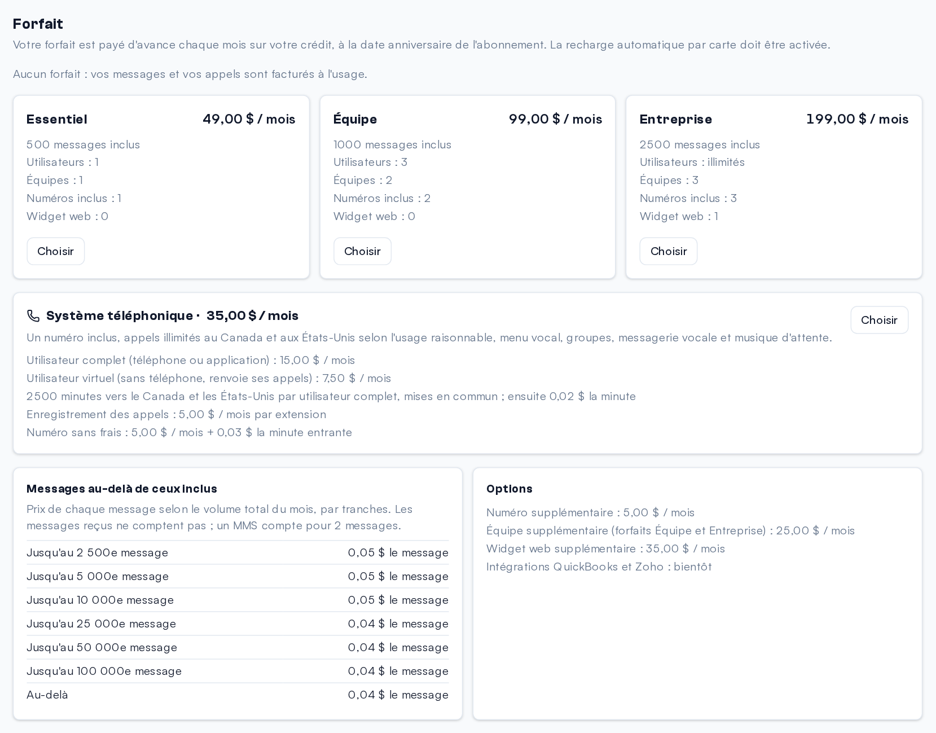This screenshot has height=733, width=936.
Task: Click the Entreprise plan title
Action: click(676, 119)
